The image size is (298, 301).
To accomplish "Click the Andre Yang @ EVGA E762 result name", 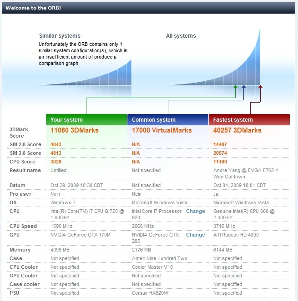I will click(247, 173).
